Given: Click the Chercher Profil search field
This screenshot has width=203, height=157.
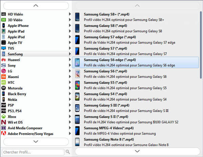Looking at the screenshot, I should click(33, 152).
